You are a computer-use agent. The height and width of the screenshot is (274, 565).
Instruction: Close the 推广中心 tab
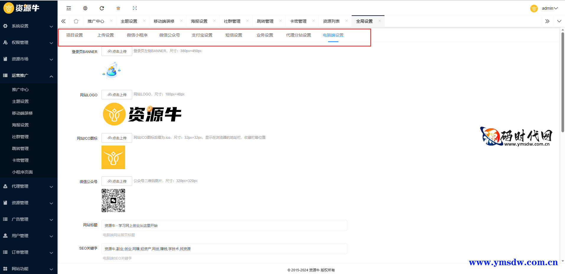(111, 21)
